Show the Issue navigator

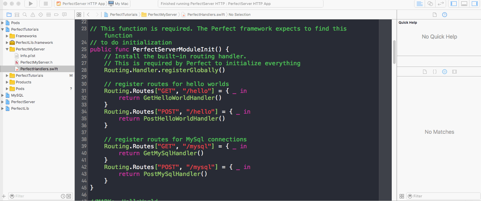(x=33, y=14)
